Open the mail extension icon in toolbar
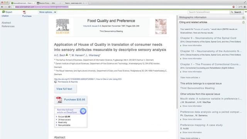The image size is (247, 139). click(x=241, y=7)
